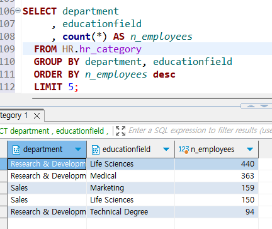Image resolution: width=272 pixels, height=229 pixels.
Task: Click the SQL filter expression input field
Action: tap(200, 131)
